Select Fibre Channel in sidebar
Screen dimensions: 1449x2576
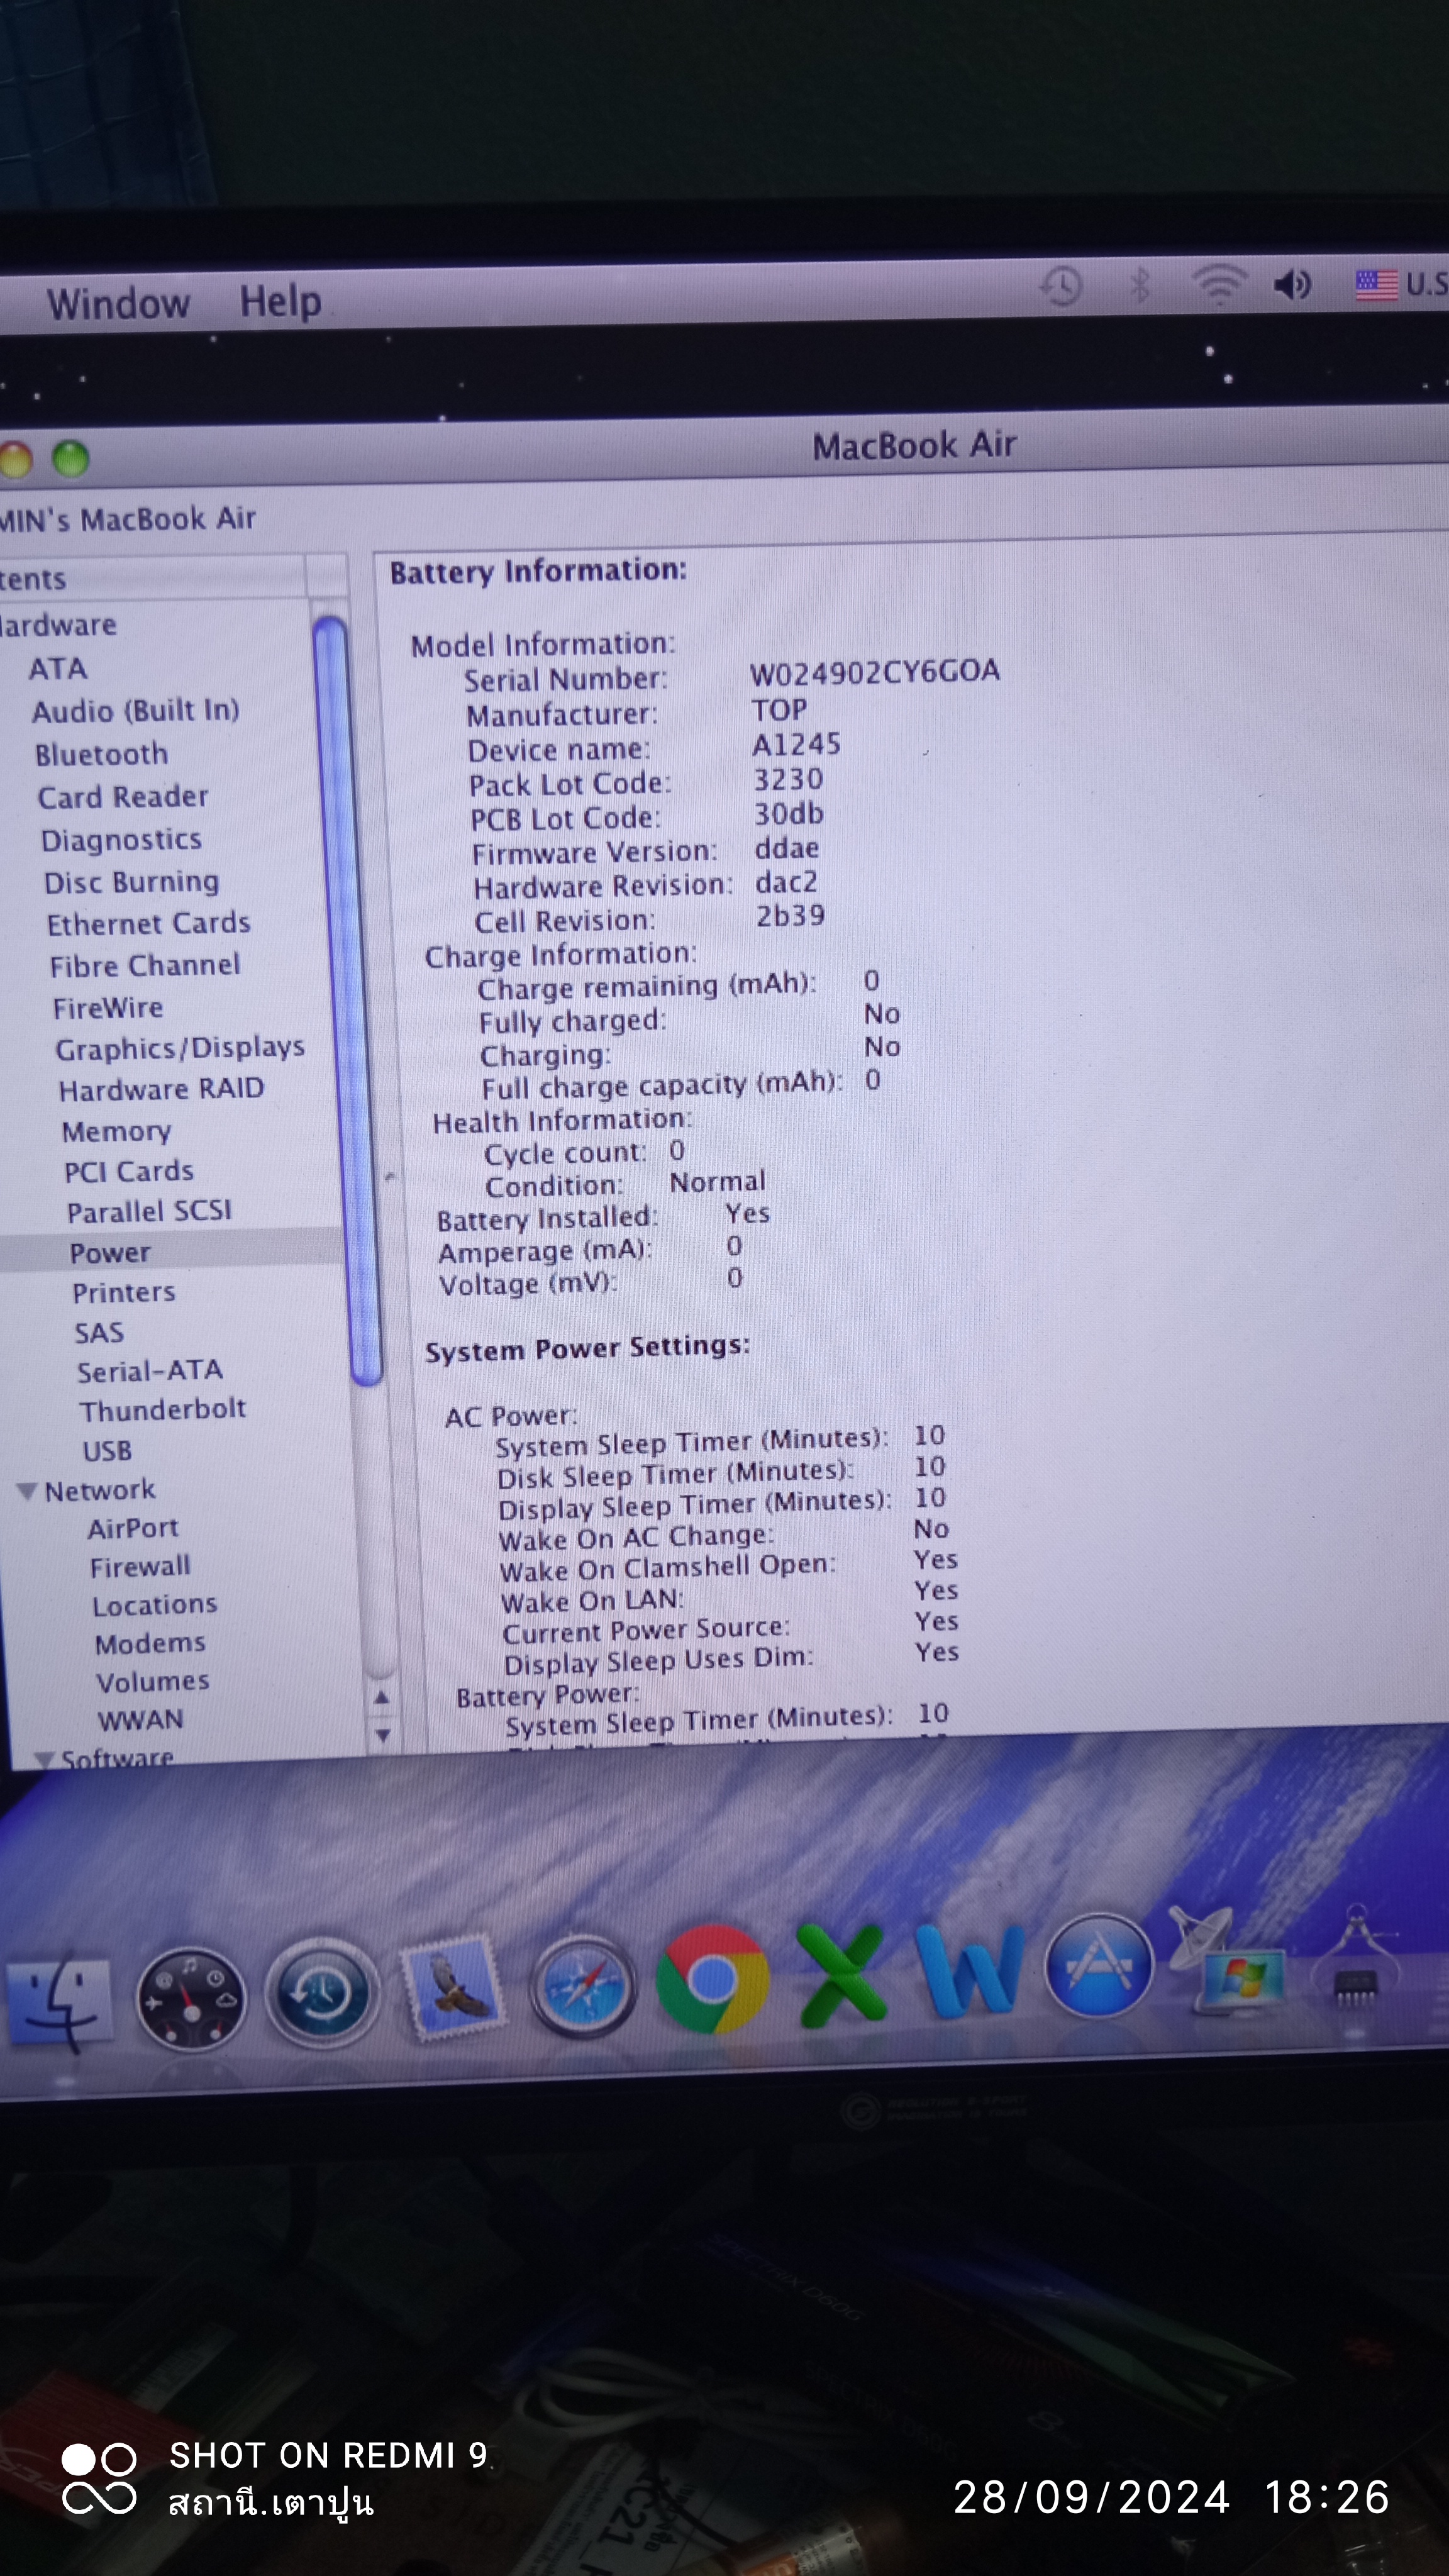pyautogui.click(x=145, y=965)
